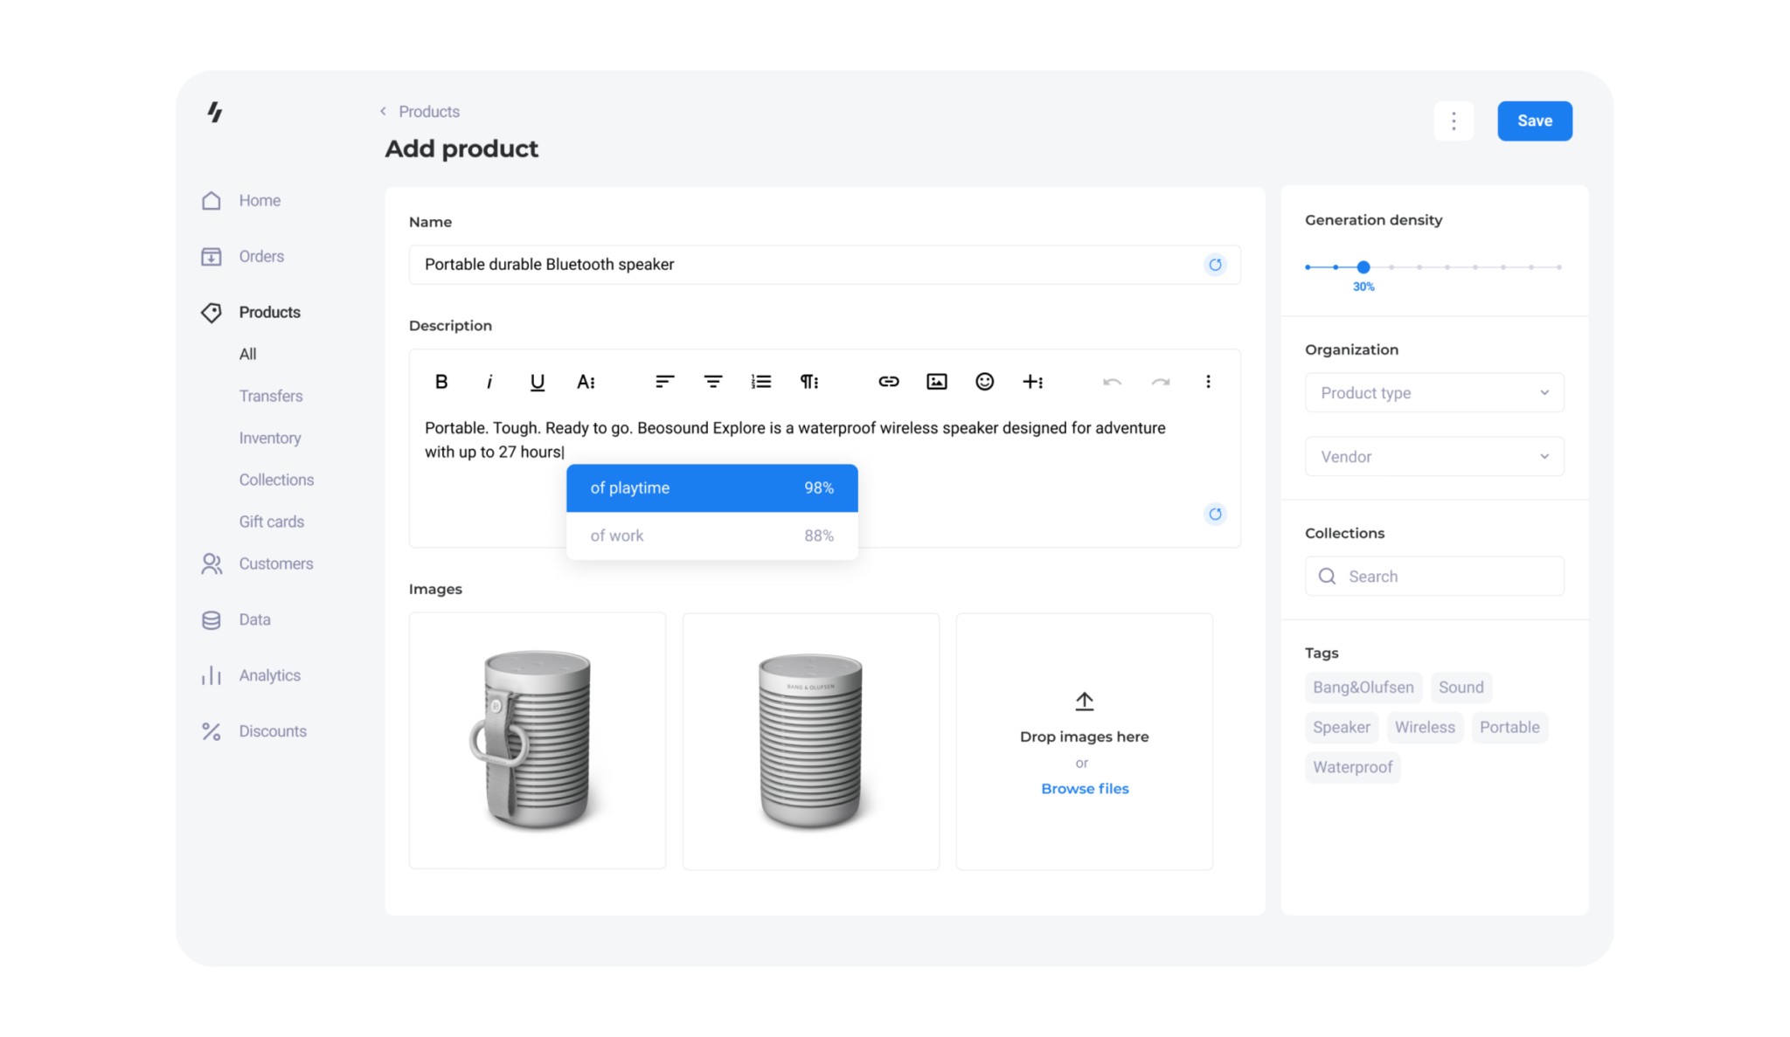Expand the Product type dropdown
1790x1037 pixels.
(1433, 393)
